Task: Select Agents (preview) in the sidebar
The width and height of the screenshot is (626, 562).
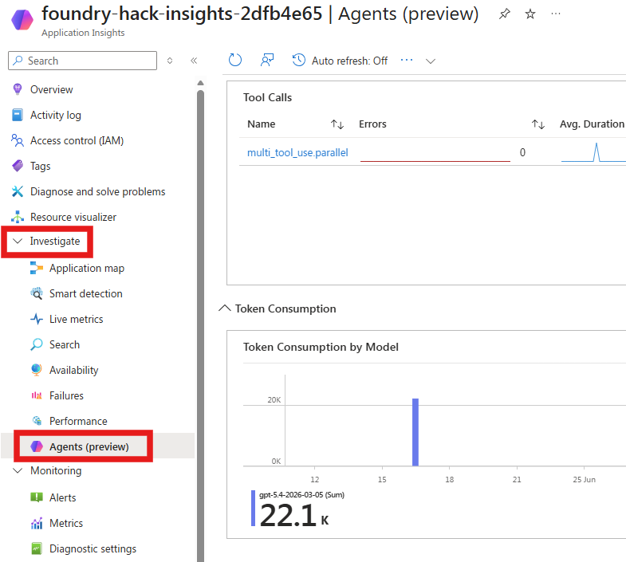Action: pyautogui.click(x=89, y=446)
